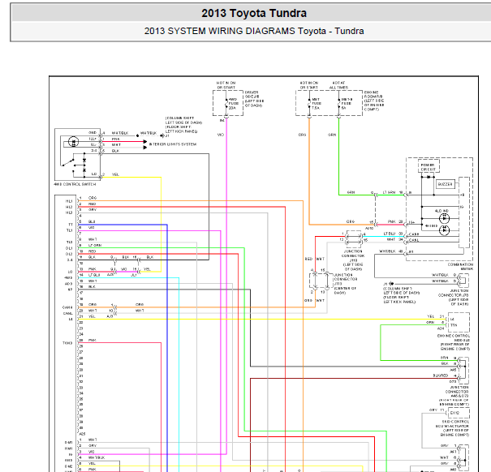Image resolution: width=491 pixels, height=472 pixels.
Task: Click the J1 ground symbol near the 4WD switch
Action: coord(164,135)
